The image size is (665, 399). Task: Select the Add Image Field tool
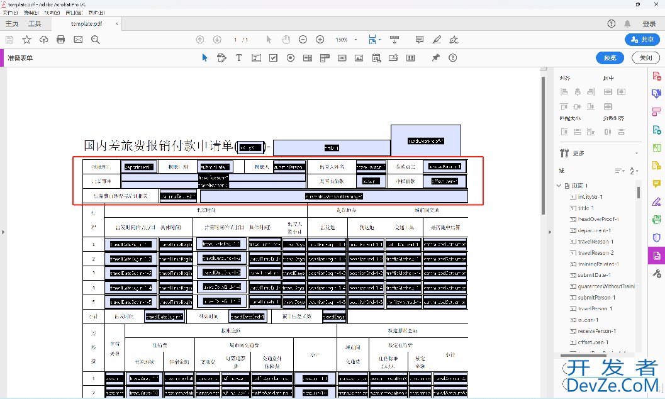[x=359, y=58]
